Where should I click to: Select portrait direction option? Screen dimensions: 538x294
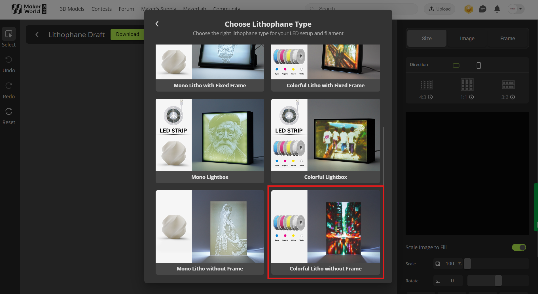coord(479,65)
